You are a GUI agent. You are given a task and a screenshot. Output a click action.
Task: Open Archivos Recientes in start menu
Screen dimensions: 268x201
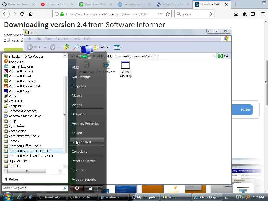(86, 124)
